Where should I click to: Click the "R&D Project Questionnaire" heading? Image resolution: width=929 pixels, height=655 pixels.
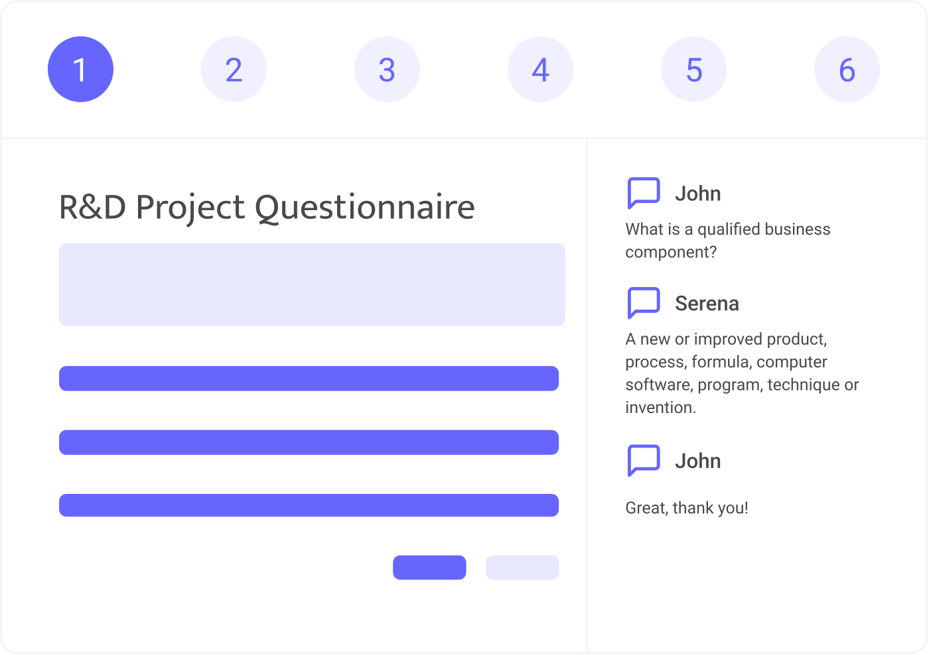[267, 207]
